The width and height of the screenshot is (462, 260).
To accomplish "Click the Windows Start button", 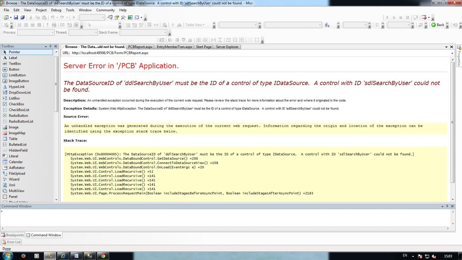I will (x=7, y=256).
